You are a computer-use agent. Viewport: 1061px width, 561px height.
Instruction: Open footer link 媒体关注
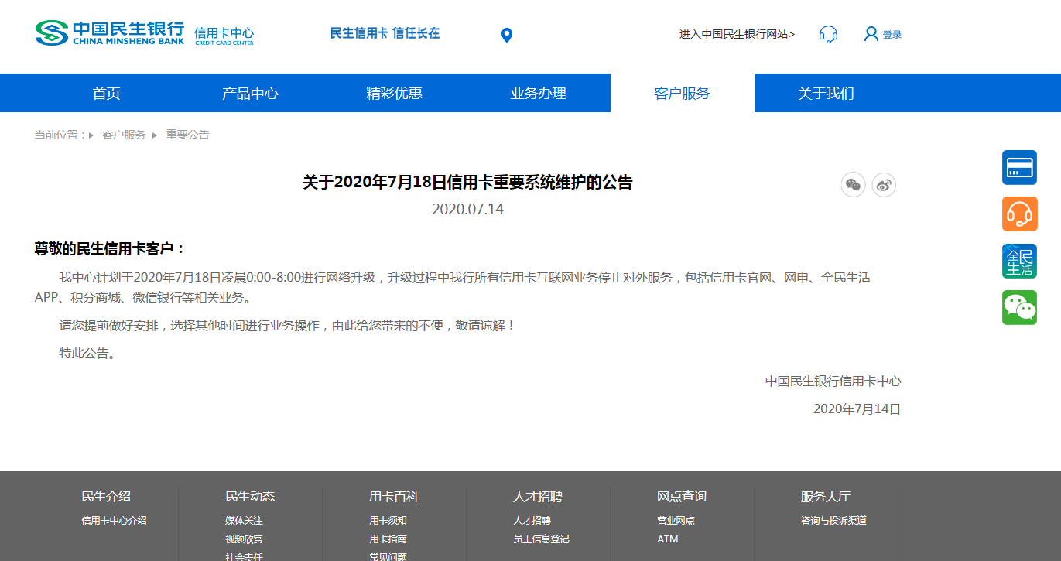[244, 521]
